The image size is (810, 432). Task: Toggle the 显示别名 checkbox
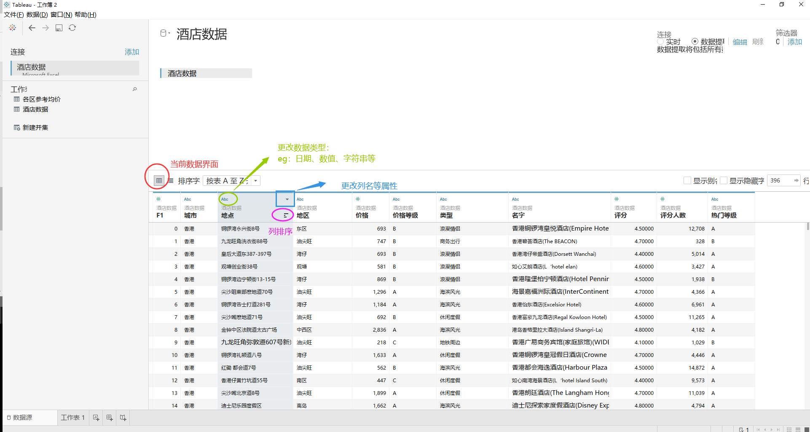click(687, 180)
